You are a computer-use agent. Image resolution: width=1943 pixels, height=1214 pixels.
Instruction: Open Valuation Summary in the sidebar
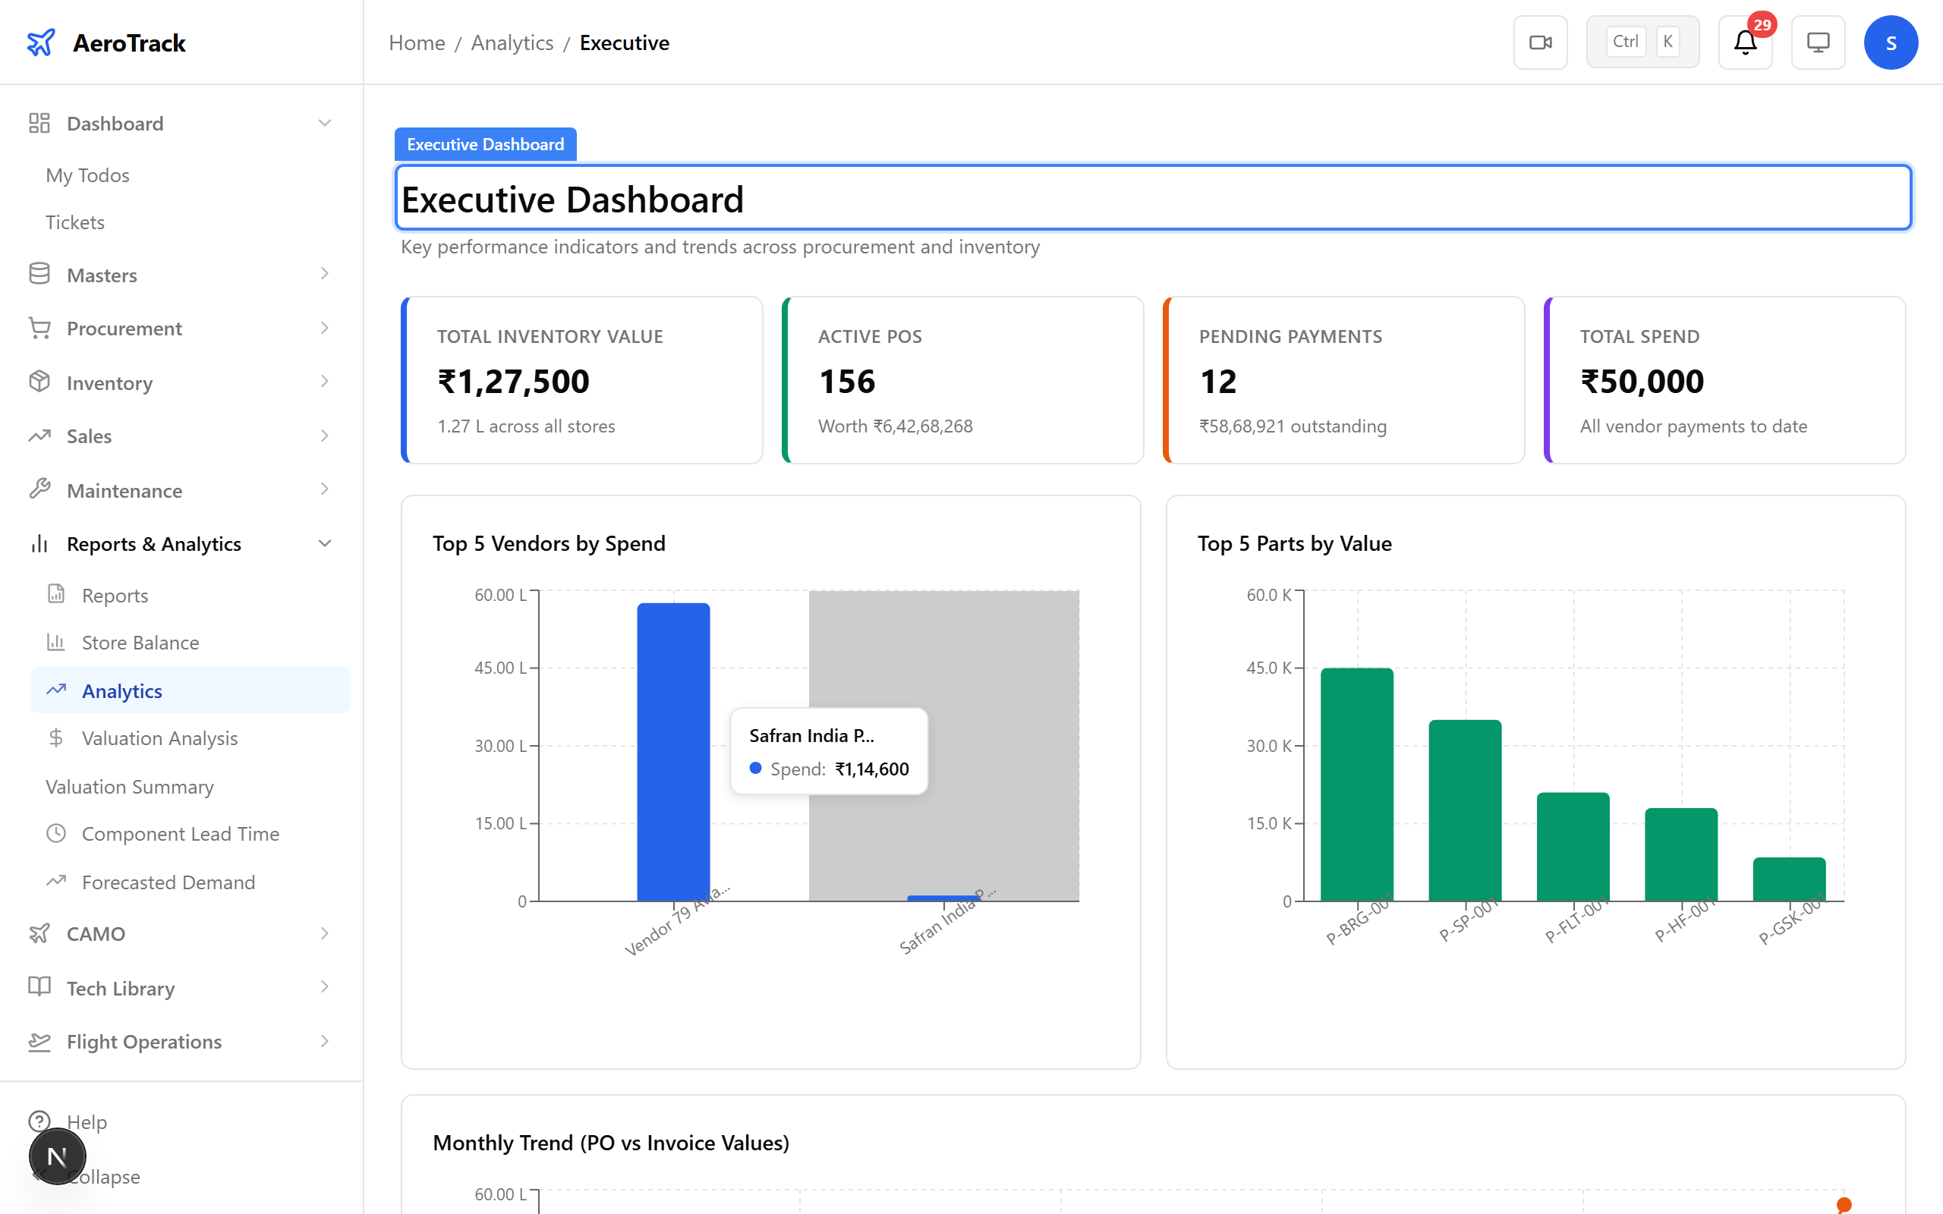[x=129, y=786]
